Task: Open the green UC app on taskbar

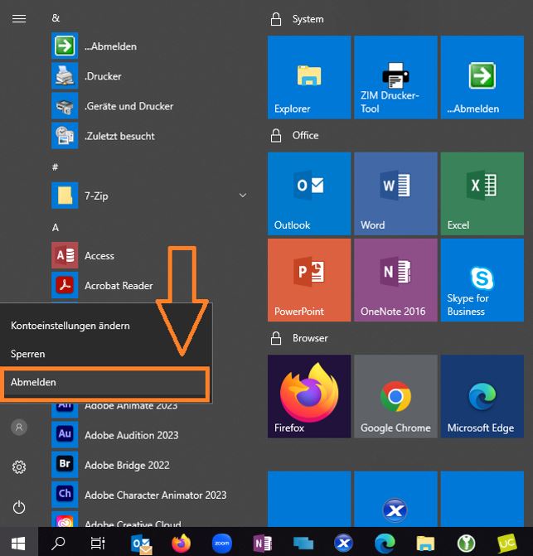Action: tap(506, 543)
